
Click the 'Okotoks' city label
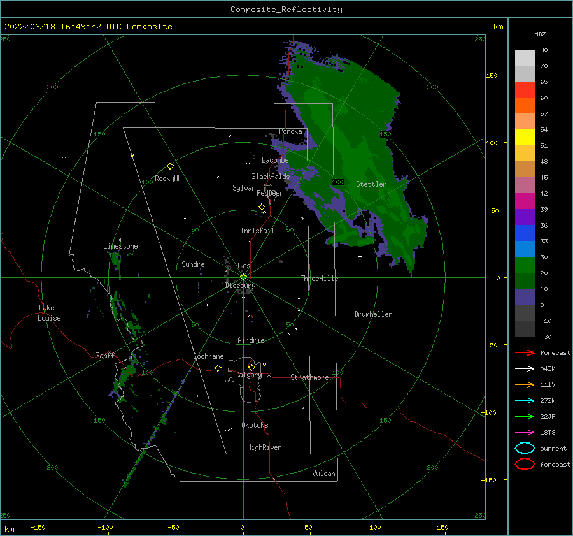tap(255, 425)
